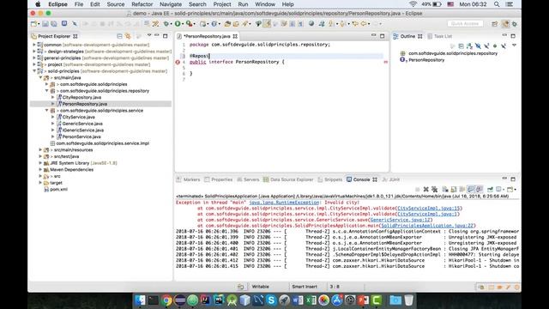Toggle Scroll Lock in Console toolbar
This screenshot has width=549, height=309.
coord(462,189)
